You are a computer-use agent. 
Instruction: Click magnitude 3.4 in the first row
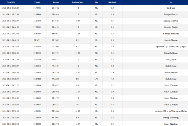click(x=112, y=8)
